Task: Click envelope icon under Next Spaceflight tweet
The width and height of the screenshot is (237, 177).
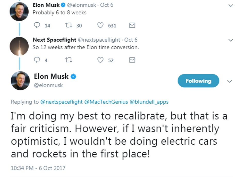Action: [x=132, y=60]
